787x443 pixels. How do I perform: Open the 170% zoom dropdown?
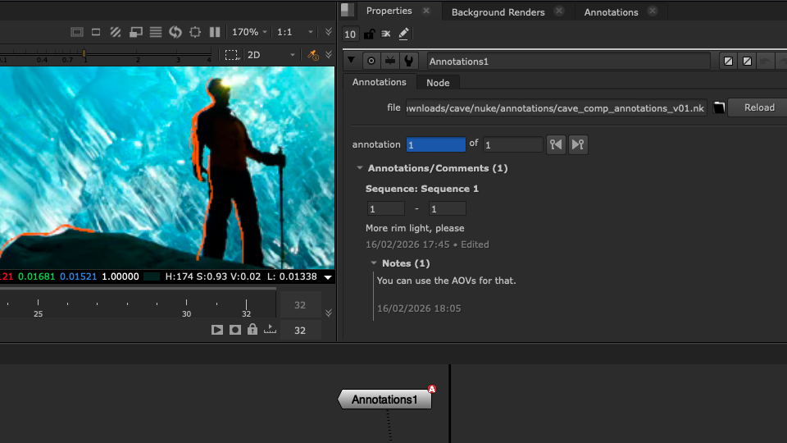[249, 32]
